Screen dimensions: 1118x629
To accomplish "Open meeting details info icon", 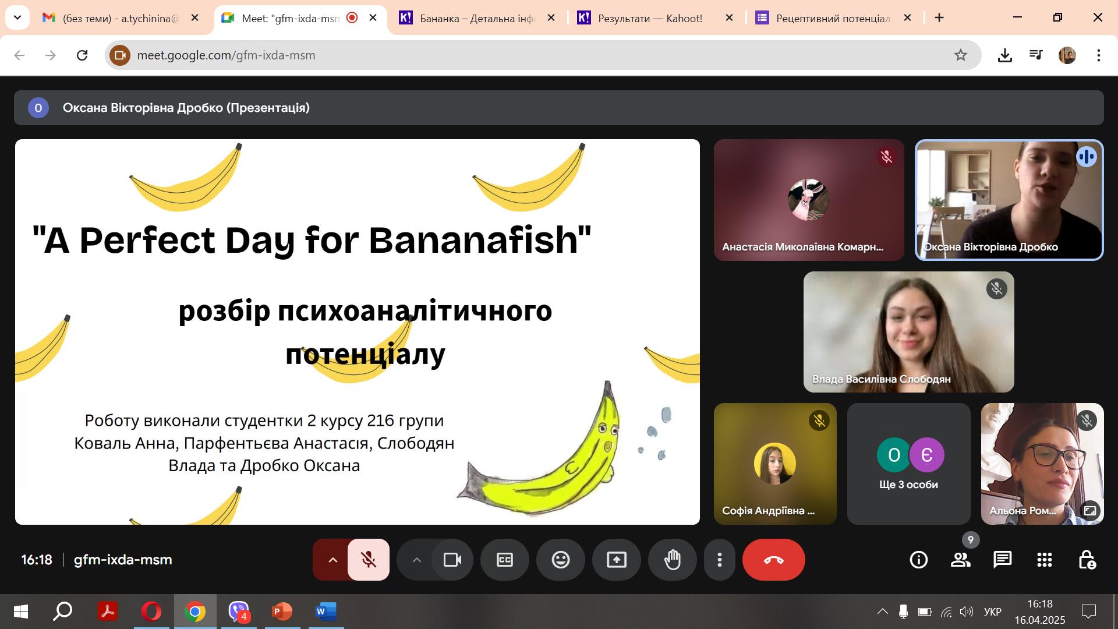I will tap(918, 560).
